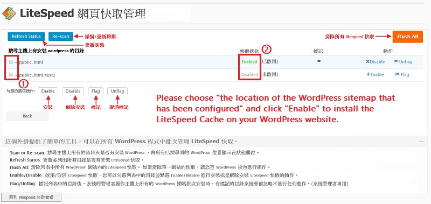Click the Re-scan button
The height and width of the screenshot is (204, 431).
61,36
